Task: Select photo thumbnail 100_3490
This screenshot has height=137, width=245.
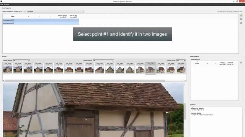Action: (181, 68)
